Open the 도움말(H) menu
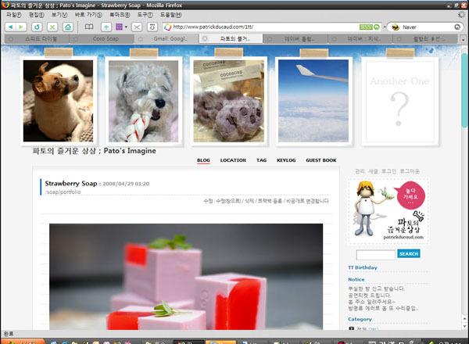This screenshot has height=344, width=469. point(170,15)
